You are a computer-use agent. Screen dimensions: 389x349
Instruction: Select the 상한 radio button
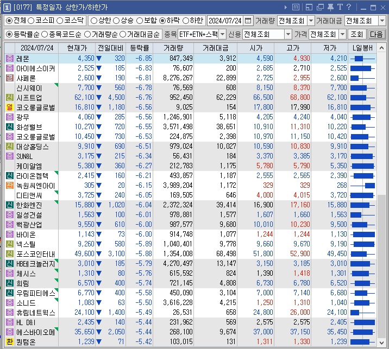point(94,21)
